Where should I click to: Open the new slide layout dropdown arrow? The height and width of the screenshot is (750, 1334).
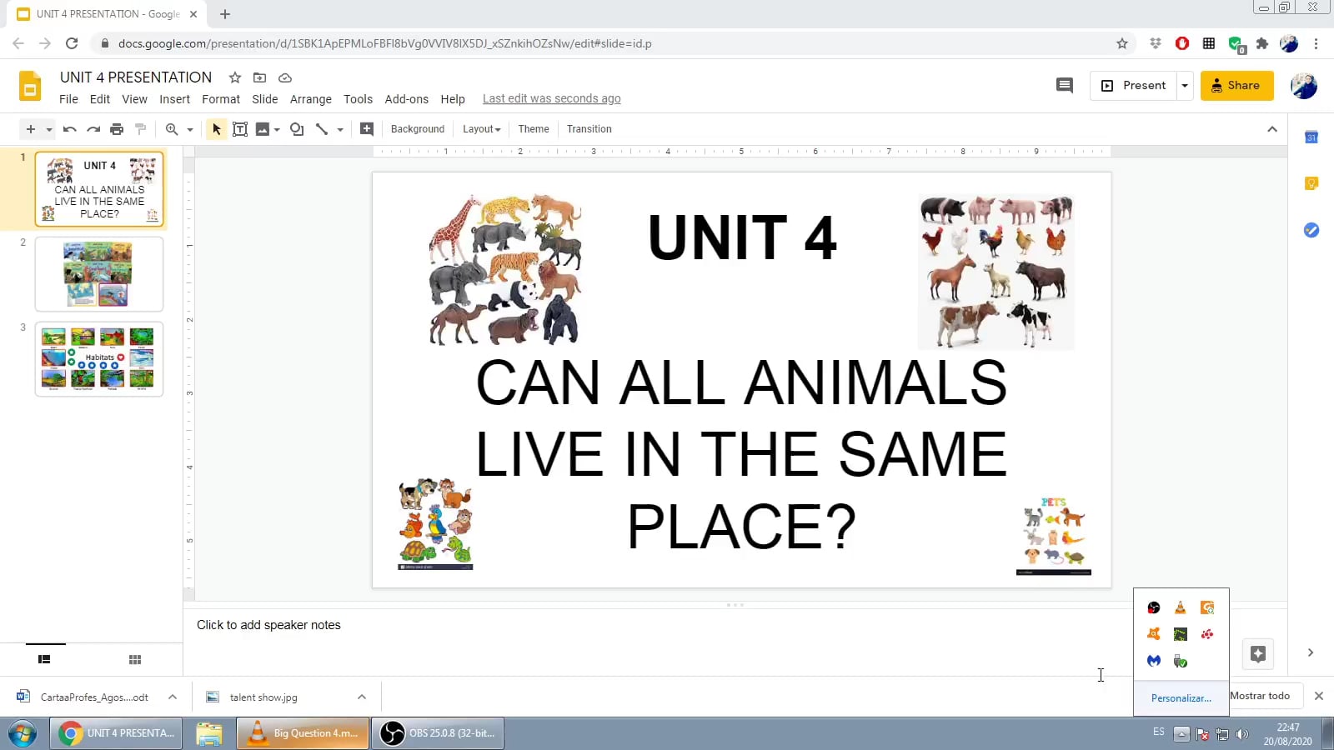point(49,130)
